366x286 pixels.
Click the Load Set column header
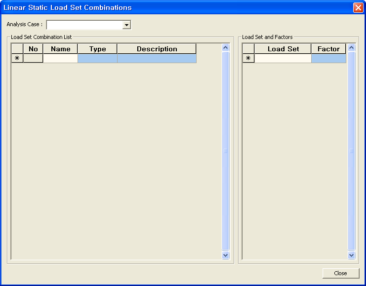click(x=283, y=49)
